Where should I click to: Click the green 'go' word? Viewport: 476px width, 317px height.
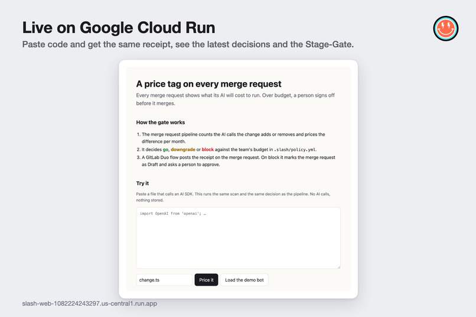(165, 149)
